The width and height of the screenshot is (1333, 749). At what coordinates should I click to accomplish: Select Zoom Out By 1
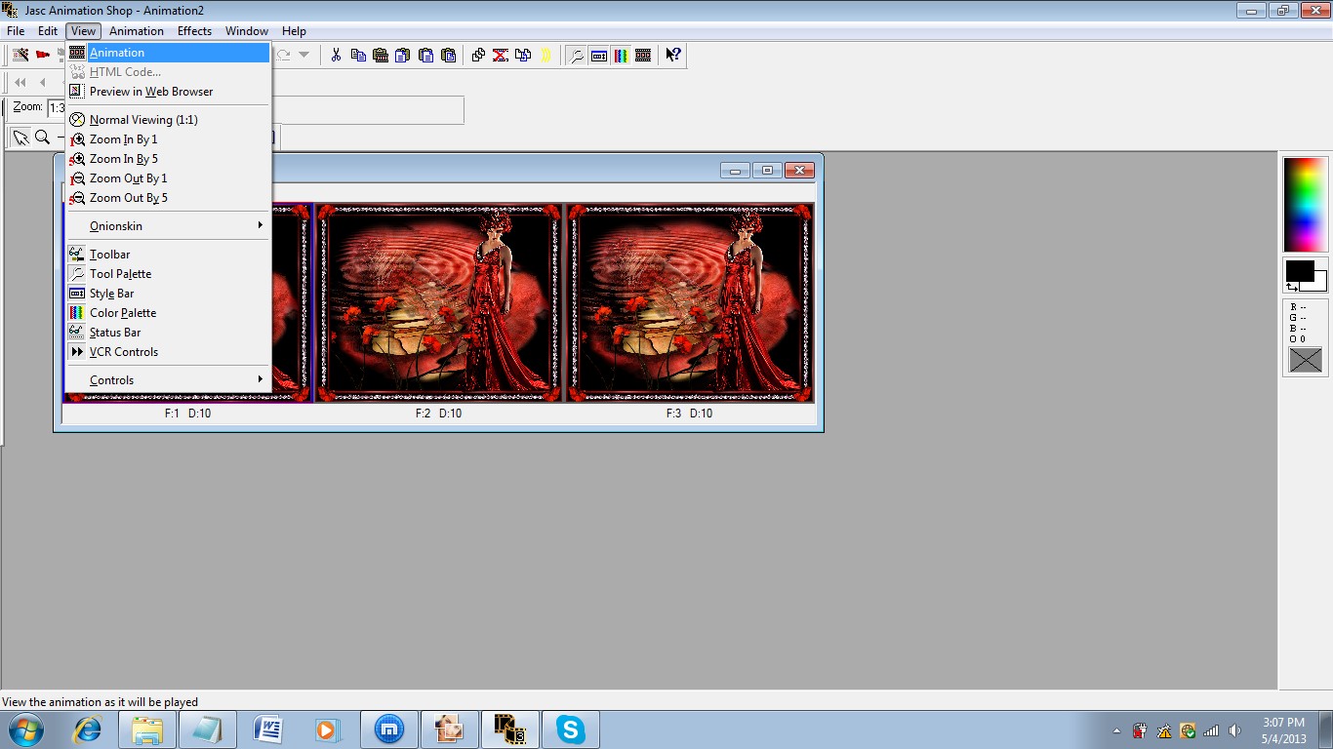click(x=168, y=178)
